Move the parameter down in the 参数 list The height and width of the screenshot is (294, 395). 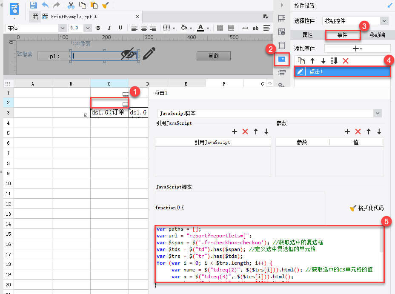(379, 131)
